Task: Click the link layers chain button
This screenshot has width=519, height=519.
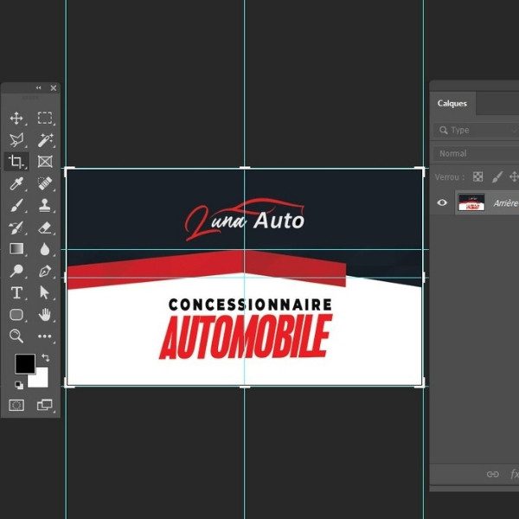Action: point(492,474)
